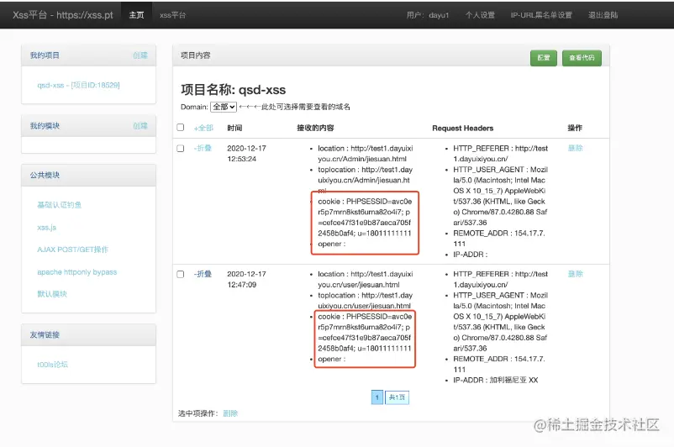Open the xss平台 nav tab
The width and height of the screenshot is (674, 447).
tap(173, 15)
